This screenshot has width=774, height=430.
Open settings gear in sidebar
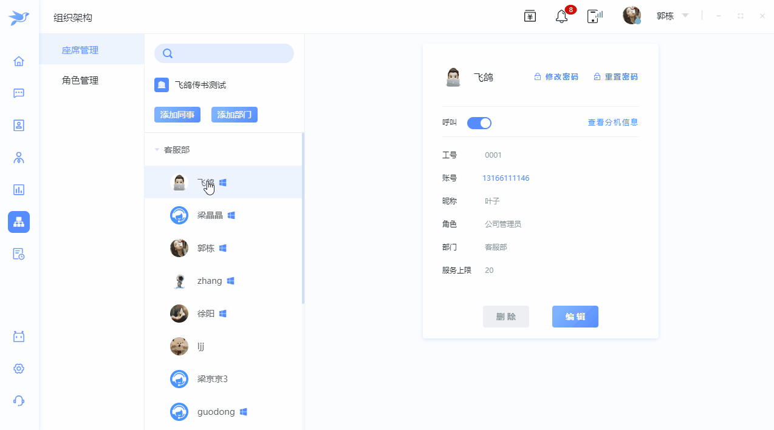click(x=19, y=369)
